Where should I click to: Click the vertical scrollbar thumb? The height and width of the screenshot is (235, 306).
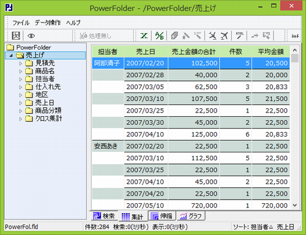[295, 58]
